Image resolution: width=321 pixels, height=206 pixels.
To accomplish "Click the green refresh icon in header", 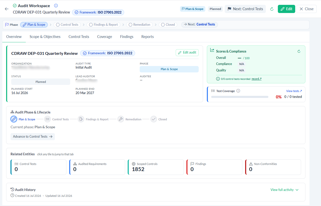I will point(272,9).
